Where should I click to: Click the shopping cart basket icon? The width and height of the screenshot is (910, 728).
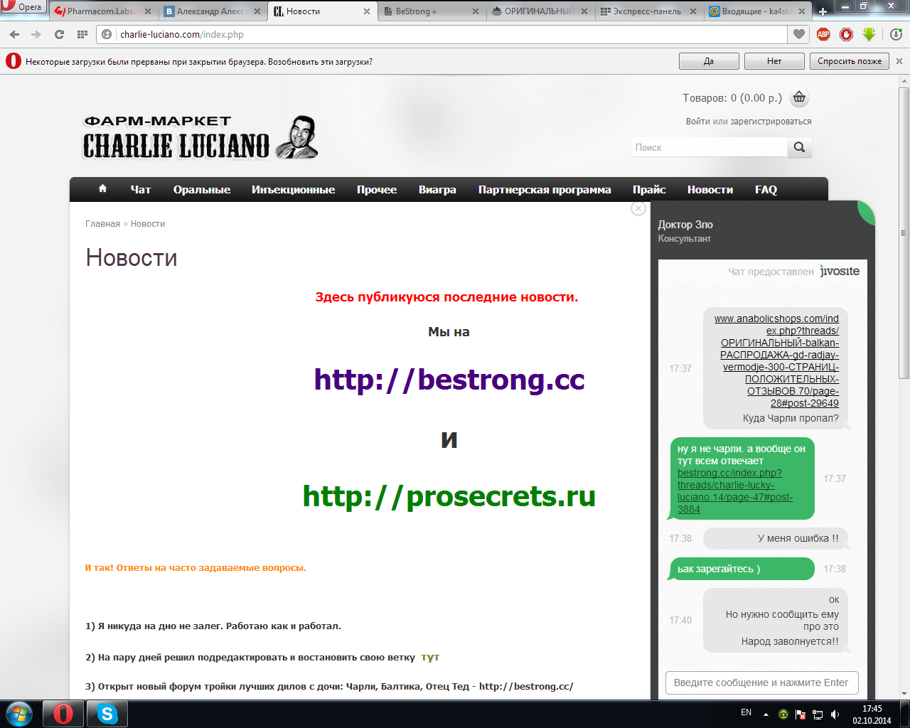coord(799,98)
